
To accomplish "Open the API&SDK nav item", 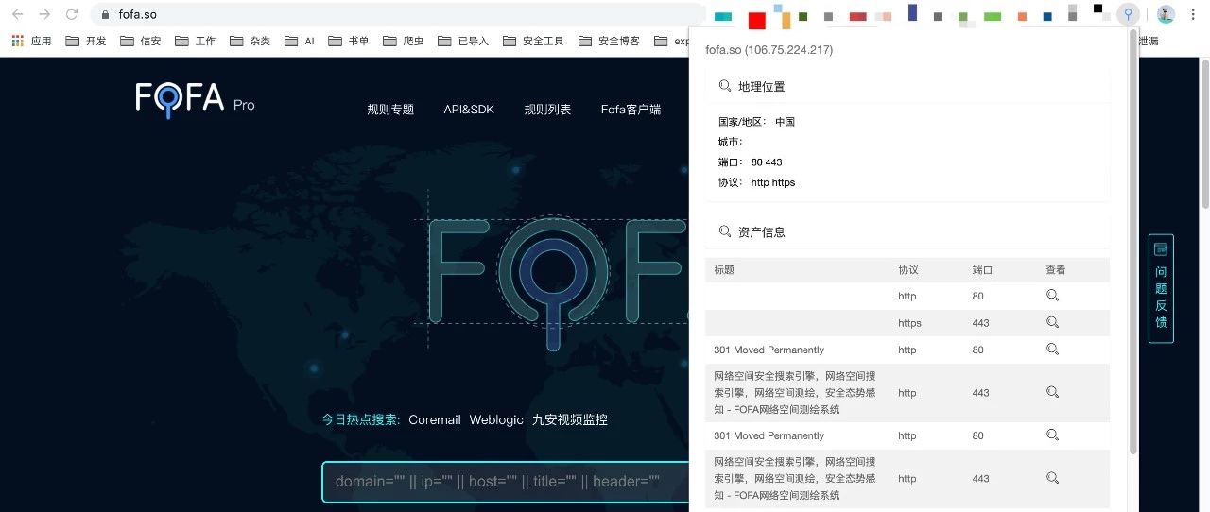I will pyautogui.click(x=469, y=110).
